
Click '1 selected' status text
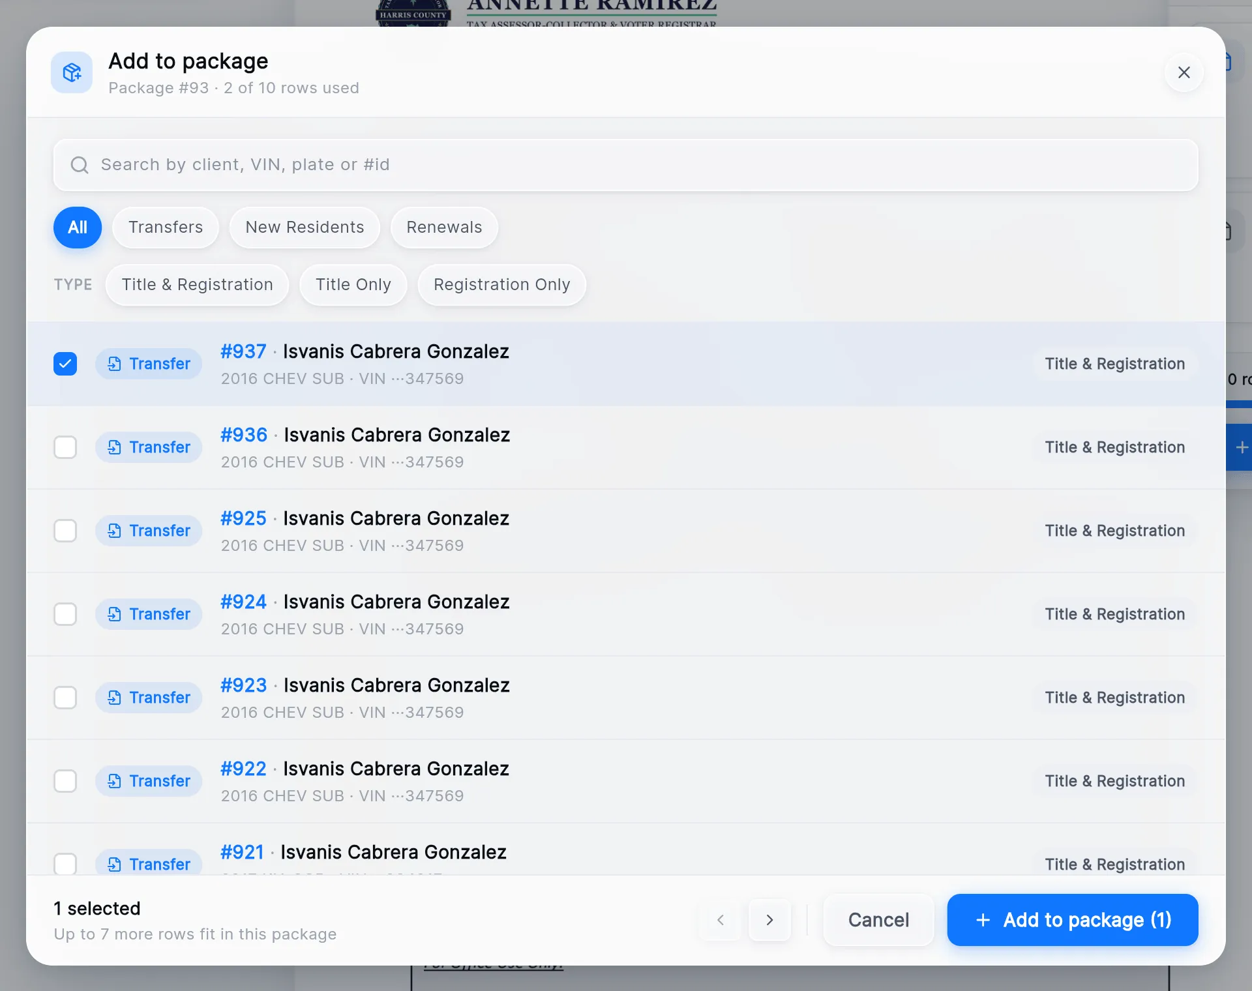click(97, 908)
